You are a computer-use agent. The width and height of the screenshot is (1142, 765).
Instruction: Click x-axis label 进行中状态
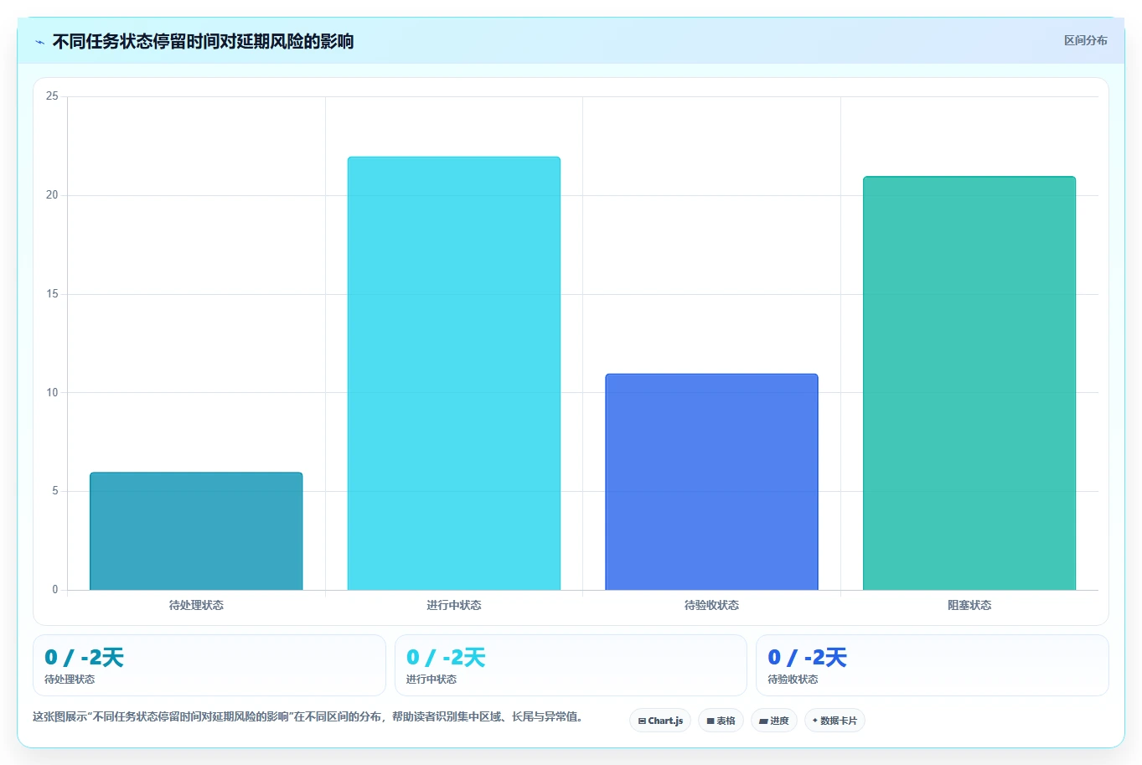tap(454, 605)
